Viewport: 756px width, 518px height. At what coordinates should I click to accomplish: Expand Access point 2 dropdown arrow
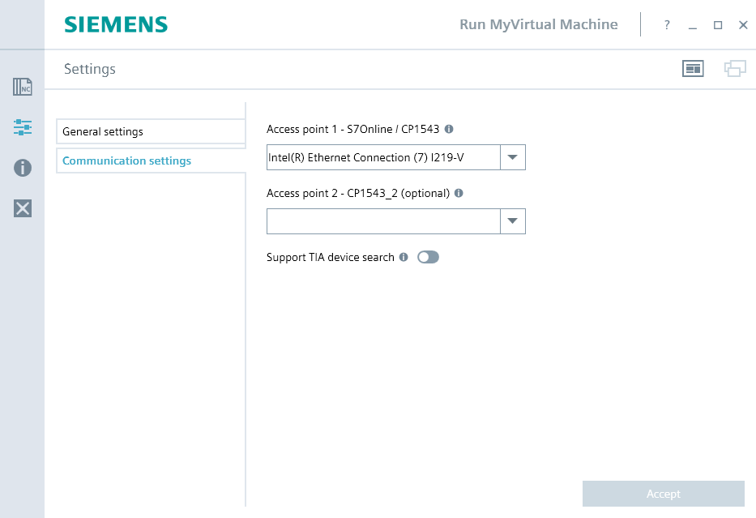[513, 221]
